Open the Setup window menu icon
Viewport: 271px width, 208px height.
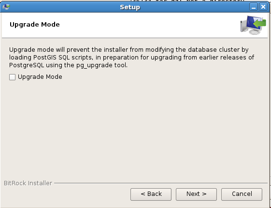click(6, 7)
